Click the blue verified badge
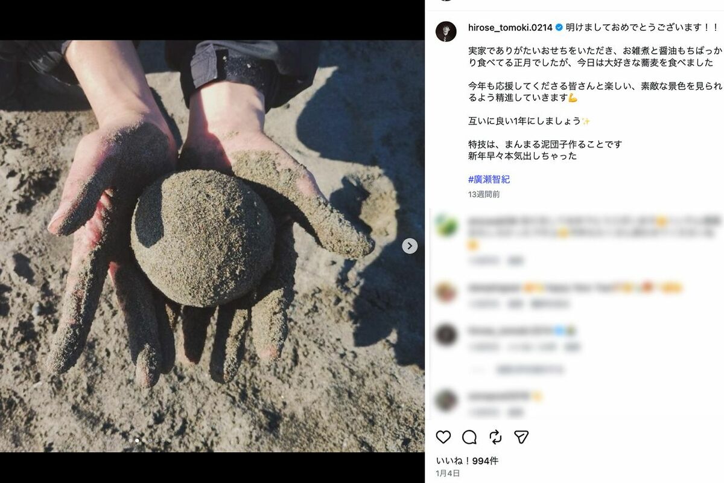The image size is (724, 483). (x=559, y=28)
